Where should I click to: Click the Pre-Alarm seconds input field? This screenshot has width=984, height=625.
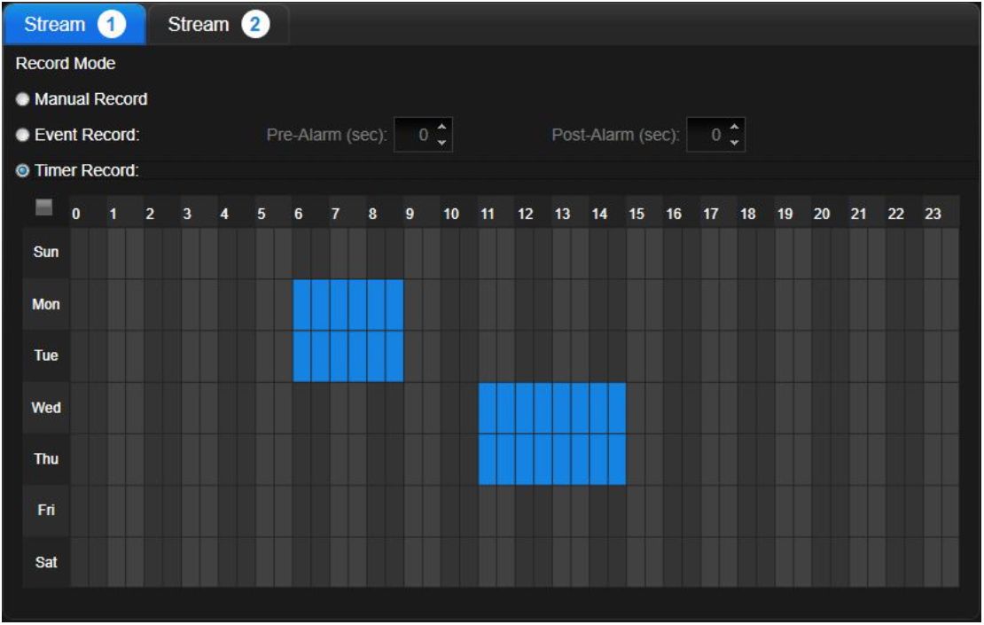(x=415, y=136)
